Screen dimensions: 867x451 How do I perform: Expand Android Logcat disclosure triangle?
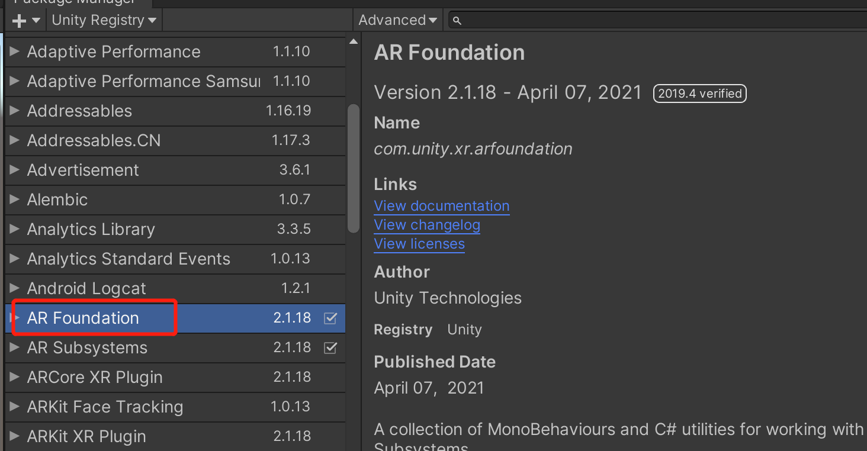(x=15, y=288)
